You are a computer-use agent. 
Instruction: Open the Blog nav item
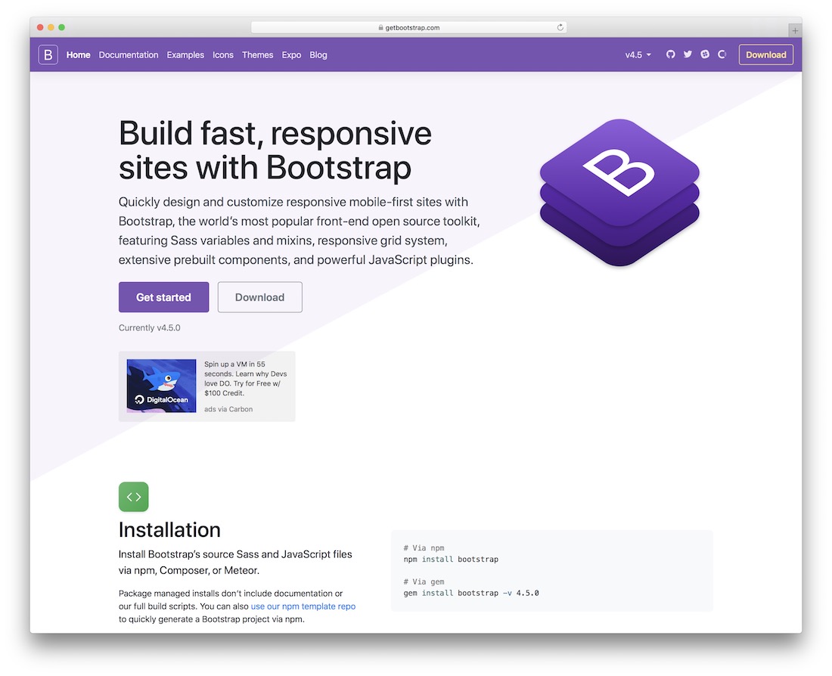(318, 54)
